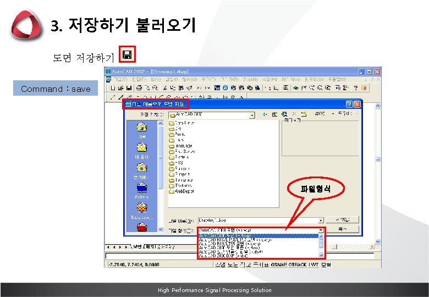Viewport: 429px width, 297px height.
Task: Click the save icon beside 도면 저장하기 heading
Action: pos(127,54)
